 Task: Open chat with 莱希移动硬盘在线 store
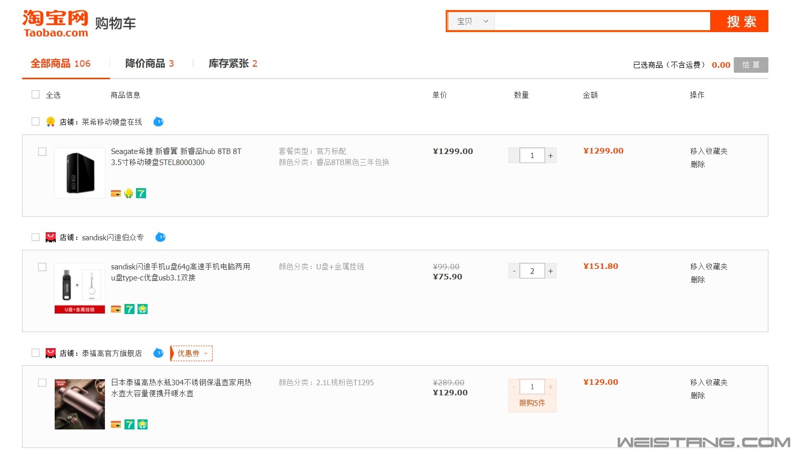159,121
